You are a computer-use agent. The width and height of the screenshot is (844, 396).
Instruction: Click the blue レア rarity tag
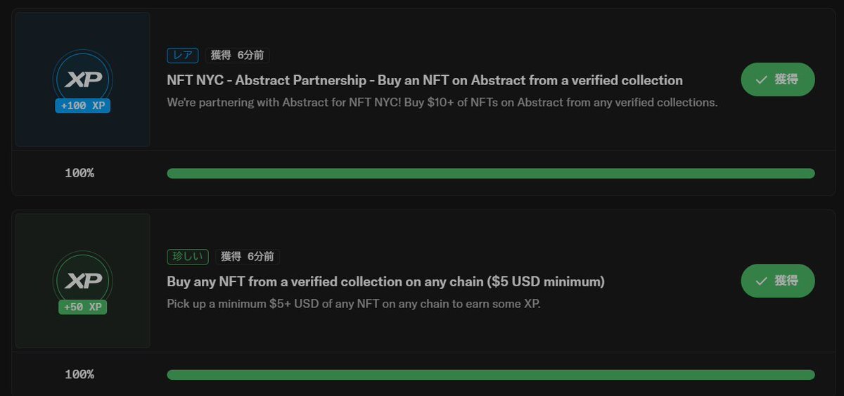183,55
